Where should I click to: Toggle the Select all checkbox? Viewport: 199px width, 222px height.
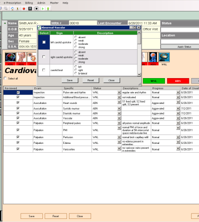pos(5,78)
